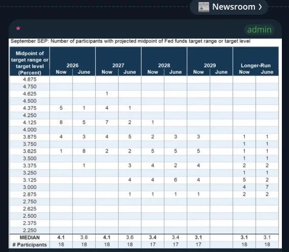Click the Newsroom link label

click(x=234, y=7)
